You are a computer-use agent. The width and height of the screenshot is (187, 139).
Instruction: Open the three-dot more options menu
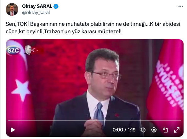click(181, 6)
